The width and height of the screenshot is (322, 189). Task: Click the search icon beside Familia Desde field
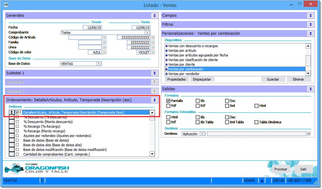pyautogui.click(x=104, y=42)
